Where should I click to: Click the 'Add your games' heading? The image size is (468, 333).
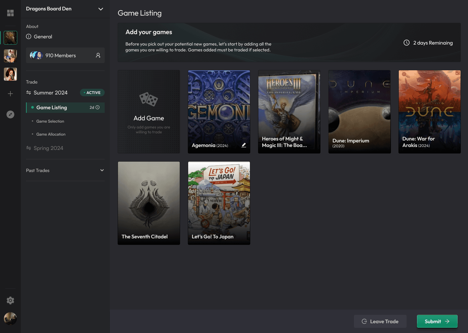pos(149,32)
